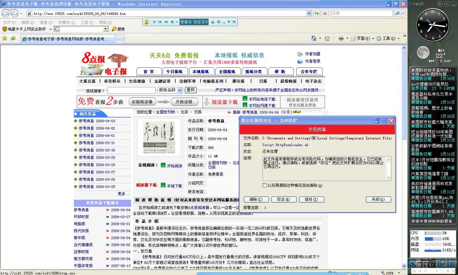Click the 开始读报 button
The width and height of the screenshot is (458, 275).
[x=184, y=102]
